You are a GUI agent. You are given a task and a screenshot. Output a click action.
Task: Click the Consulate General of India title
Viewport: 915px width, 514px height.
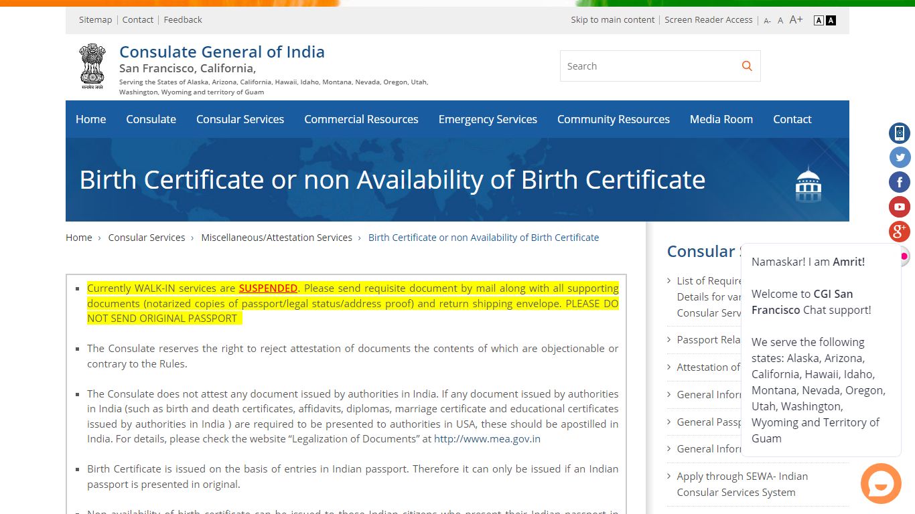pos(222,52)
